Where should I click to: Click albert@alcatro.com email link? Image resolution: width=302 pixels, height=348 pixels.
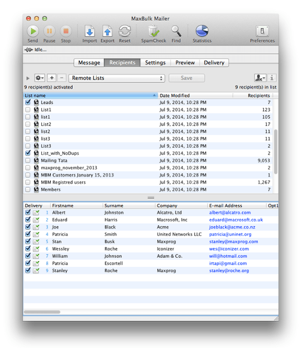click(230, 212)
